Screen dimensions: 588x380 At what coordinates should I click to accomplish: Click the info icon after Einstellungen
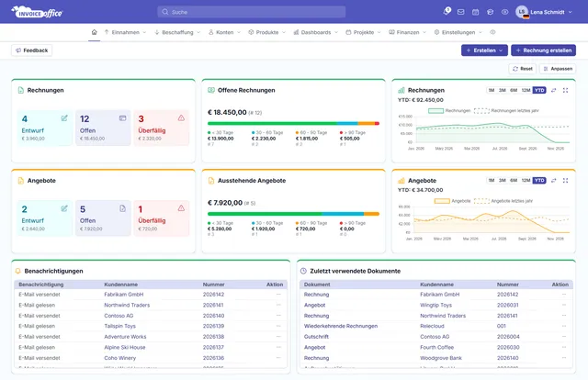(x=492, y=32)
